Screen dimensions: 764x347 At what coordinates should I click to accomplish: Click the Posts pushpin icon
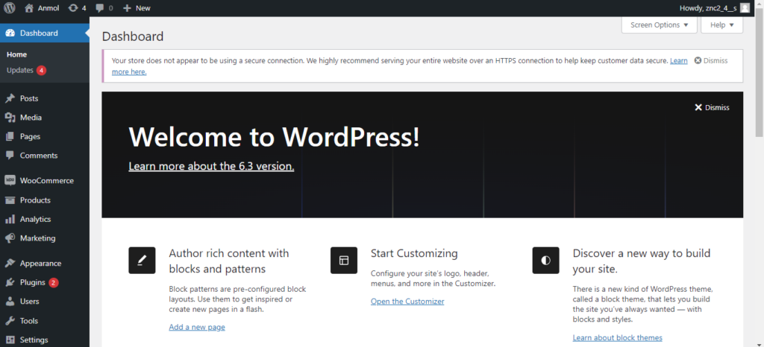[x=10, y=98]
